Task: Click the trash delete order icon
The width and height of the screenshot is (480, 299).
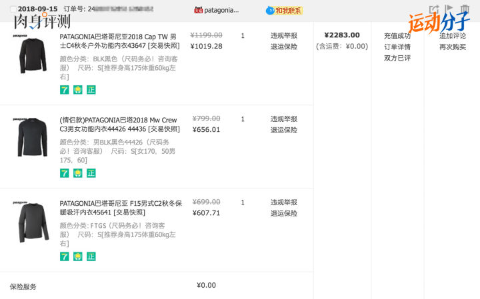Action: tap(465, 9)
